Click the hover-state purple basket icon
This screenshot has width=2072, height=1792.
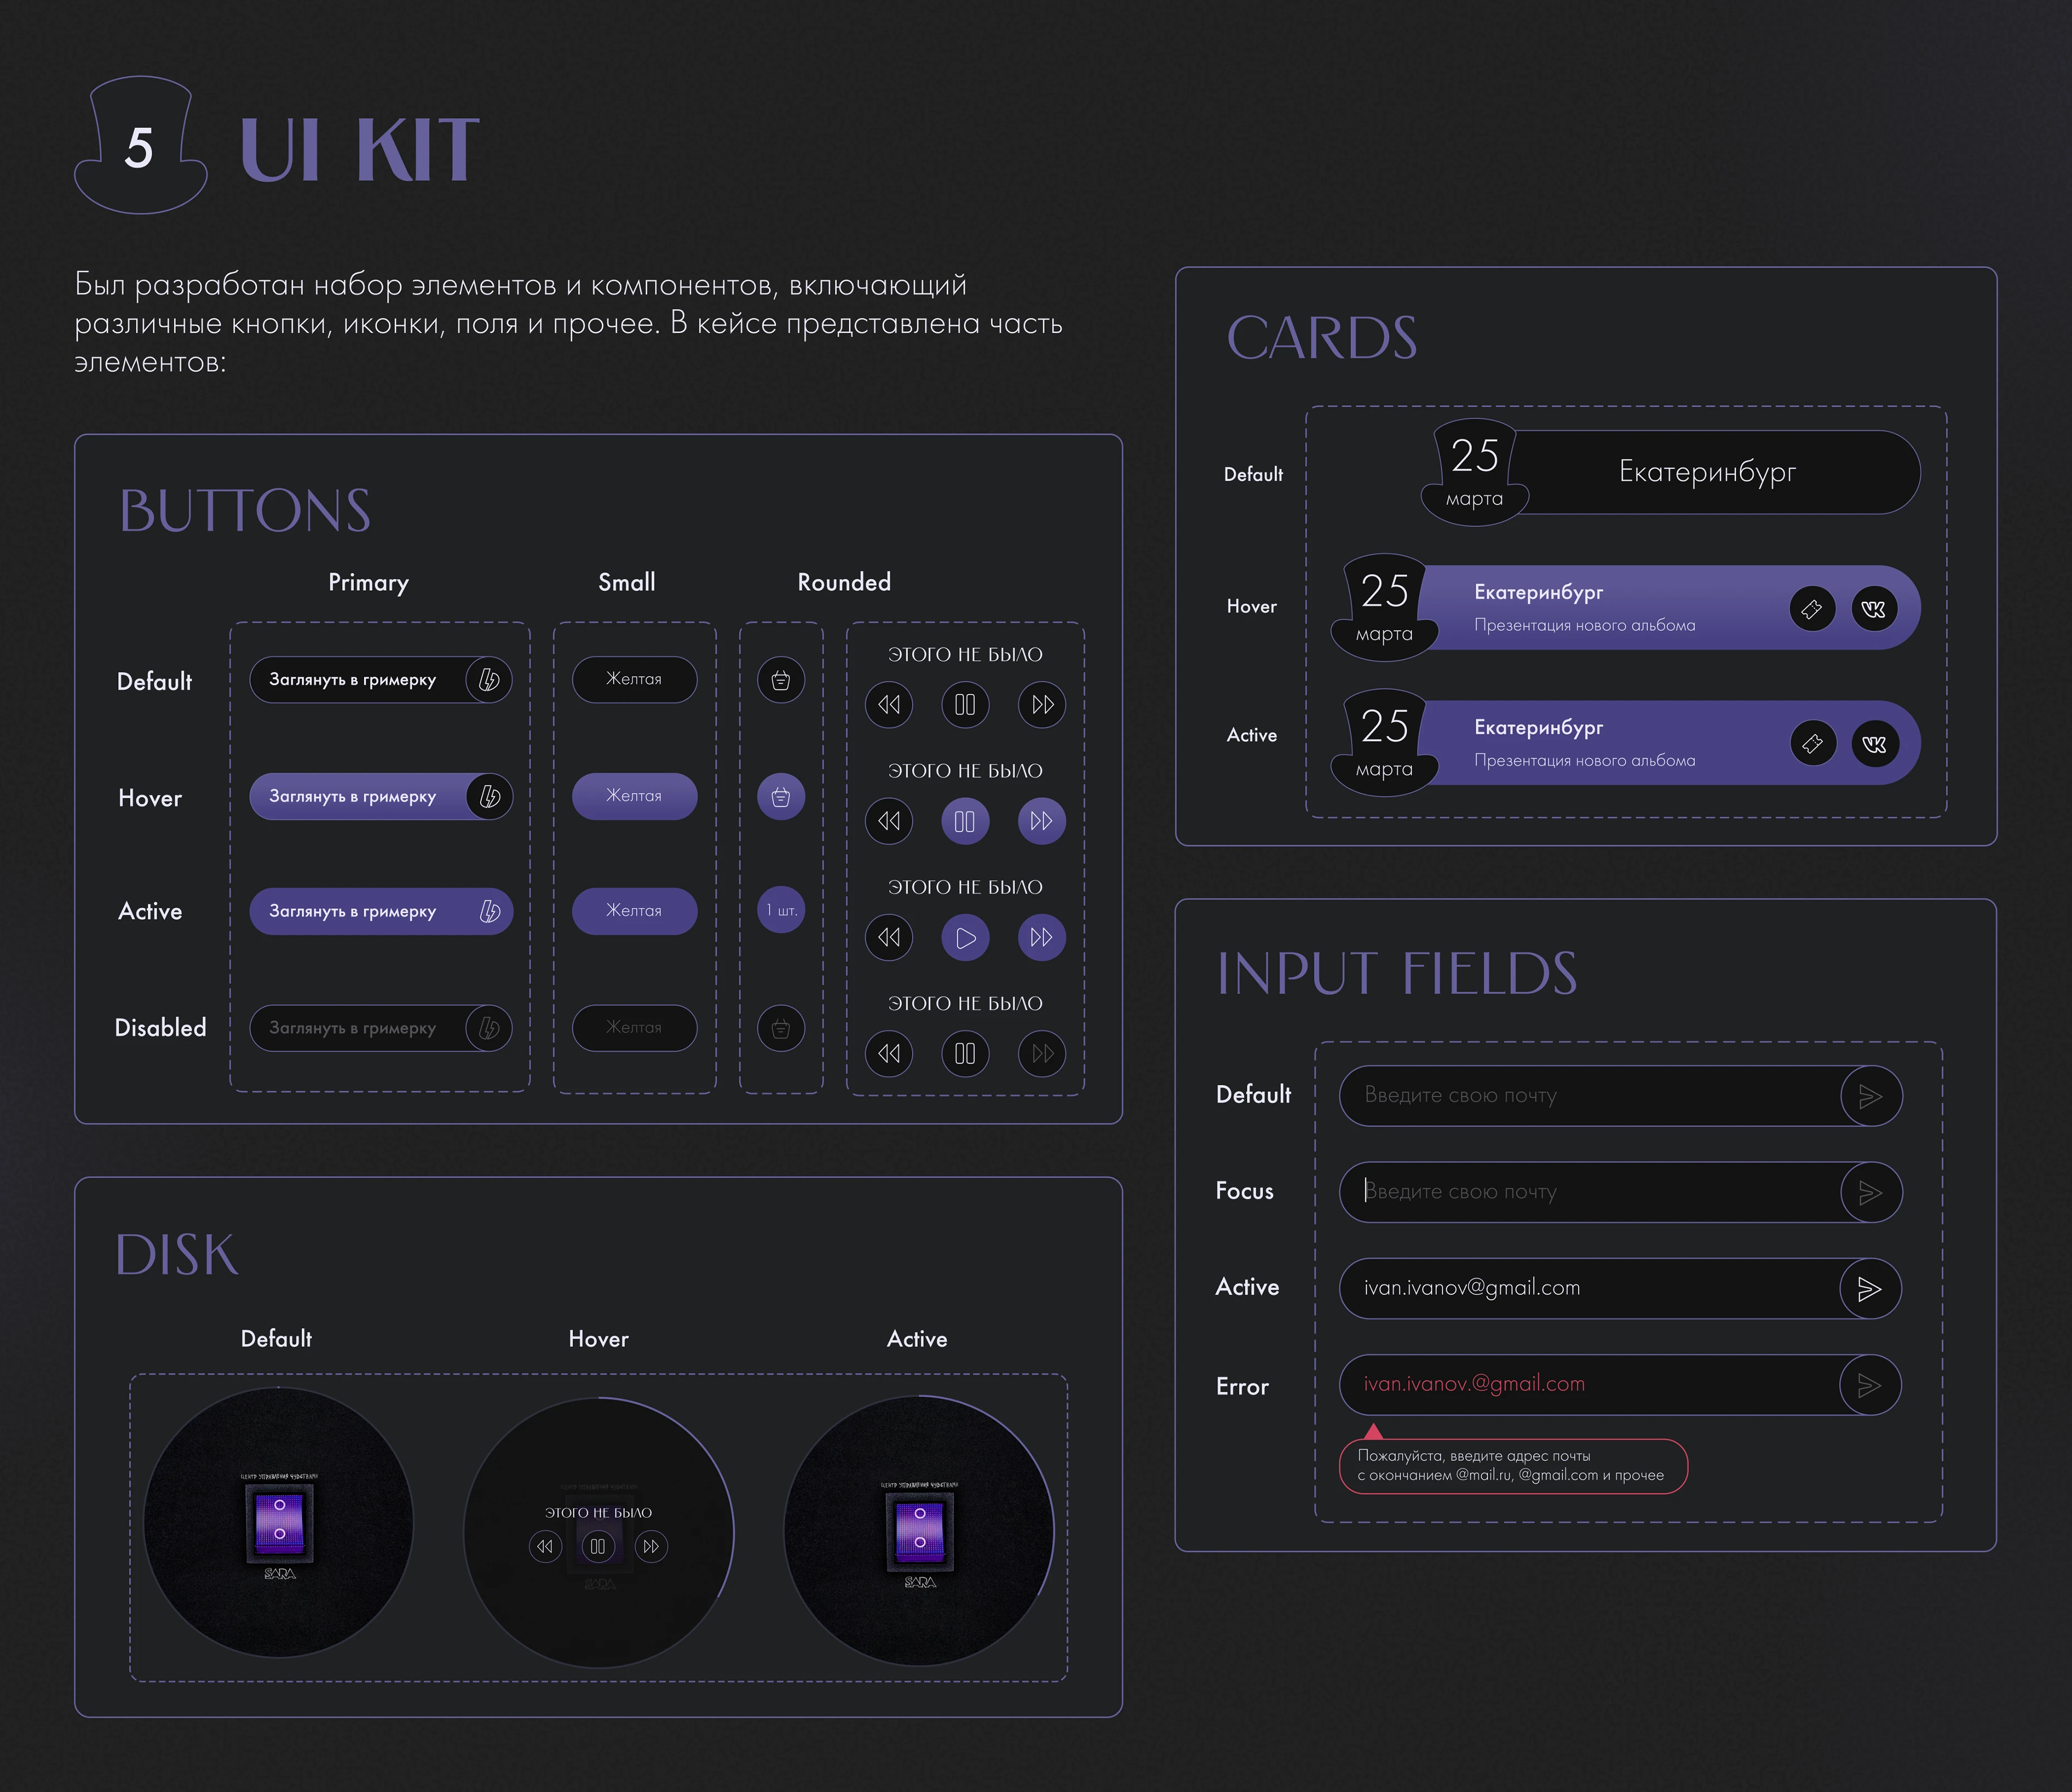(781, 797)
